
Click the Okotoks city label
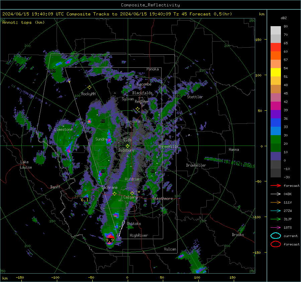click(x=134, y=224)
